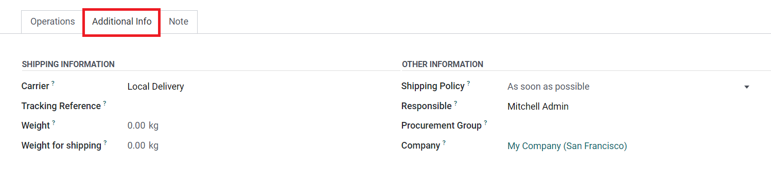Click the Shipping Policy help icon
The width and height of the screenshot is (771, 187).
click(x=468, y=83)
